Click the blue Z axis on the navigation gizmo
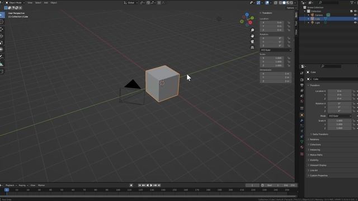 click(247, 15)
